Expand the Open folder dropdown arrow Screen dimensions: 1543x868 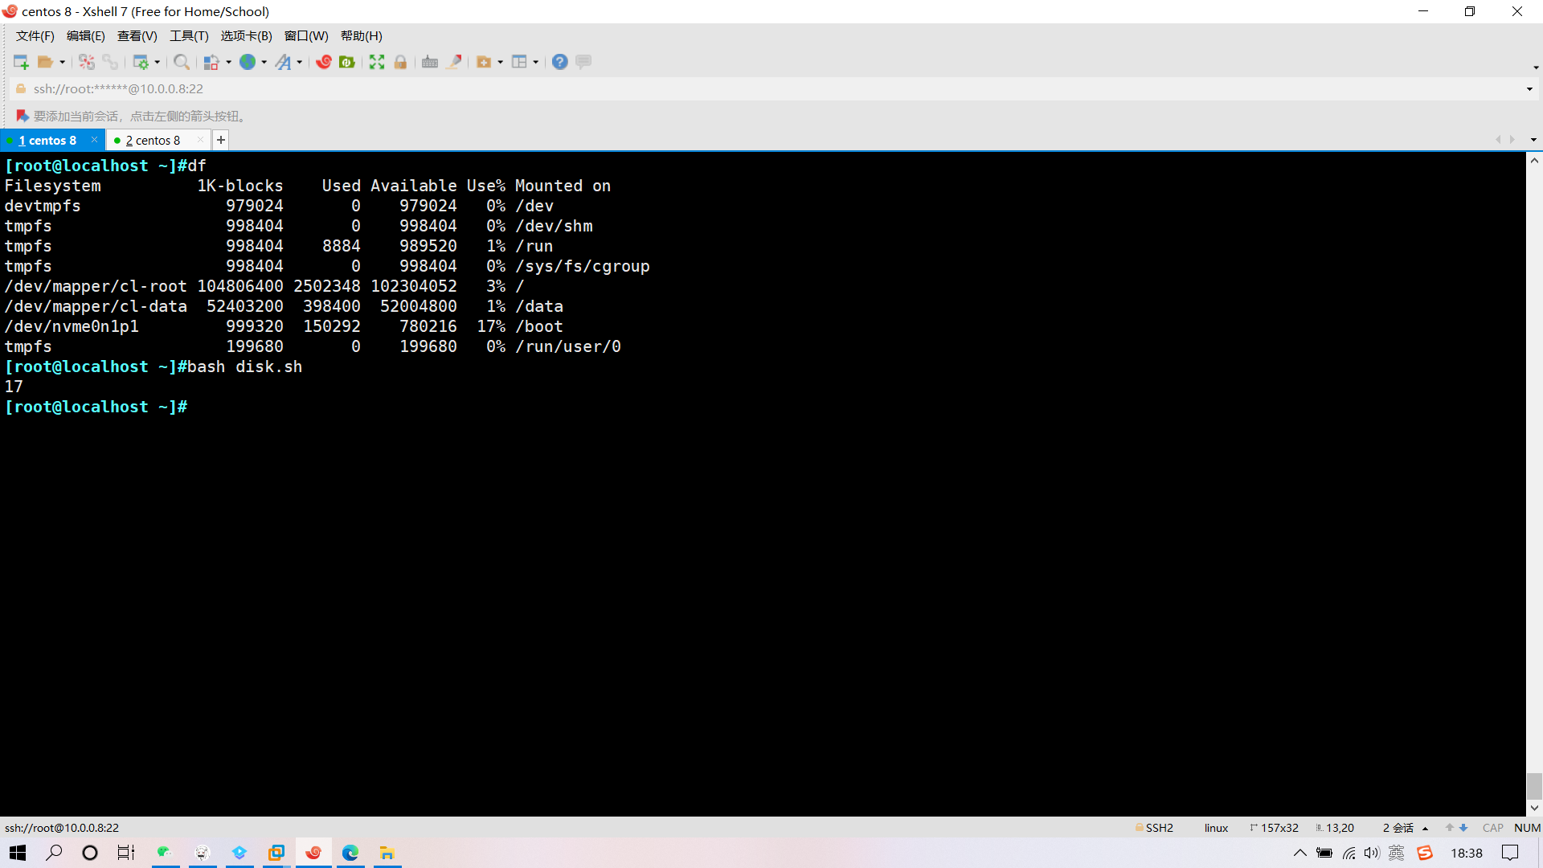(x=63, y=62)
